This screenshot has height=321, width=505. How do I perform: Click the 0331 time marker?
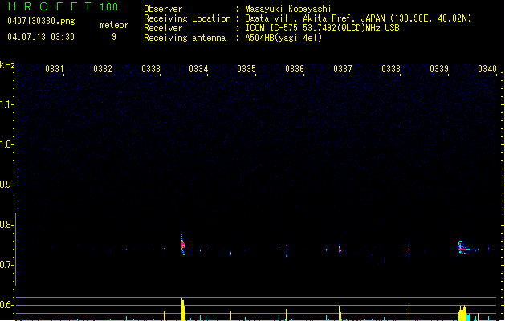pos(55,69)
